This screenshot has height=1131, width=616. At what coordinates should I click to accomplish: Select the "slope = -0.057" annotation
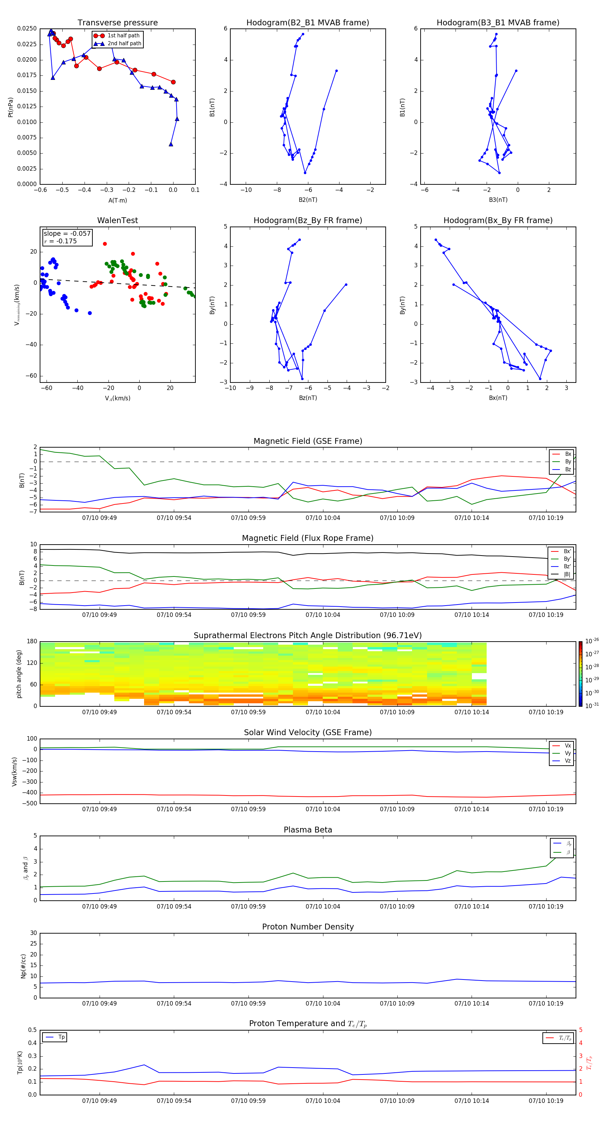pos(67,234)
